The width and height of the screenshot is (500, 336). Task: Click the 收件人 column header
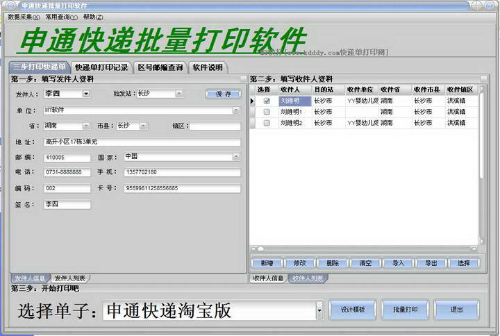pyautogui.click(x=295, y=90)
